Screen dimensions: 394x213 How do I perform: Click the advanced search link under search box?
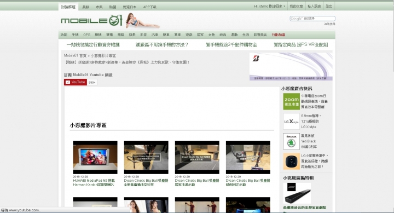[329, 24]
